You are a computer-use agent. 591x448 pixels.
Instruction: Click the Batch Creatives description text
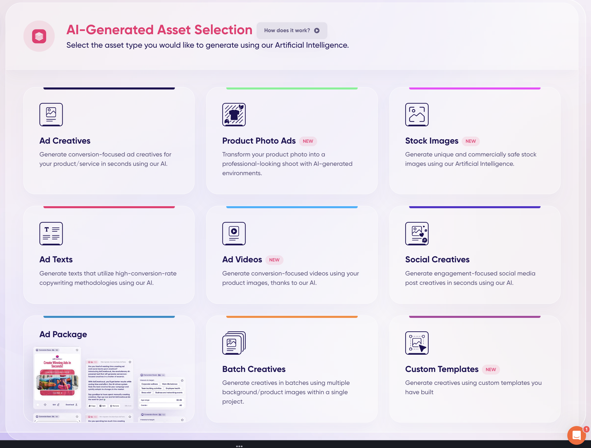tap(286, 392)
